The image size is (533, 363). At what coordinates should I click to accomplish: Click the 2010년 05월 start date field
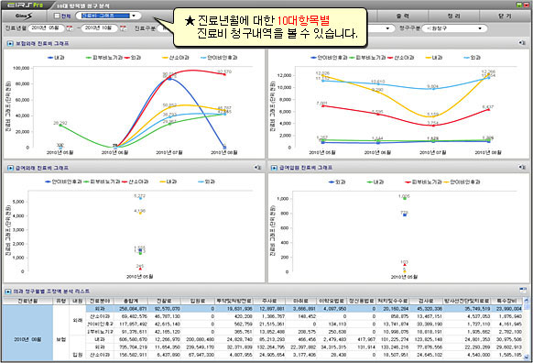46,28
